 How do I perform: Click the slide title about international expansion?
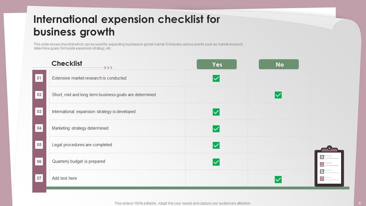tap(127, 25)
